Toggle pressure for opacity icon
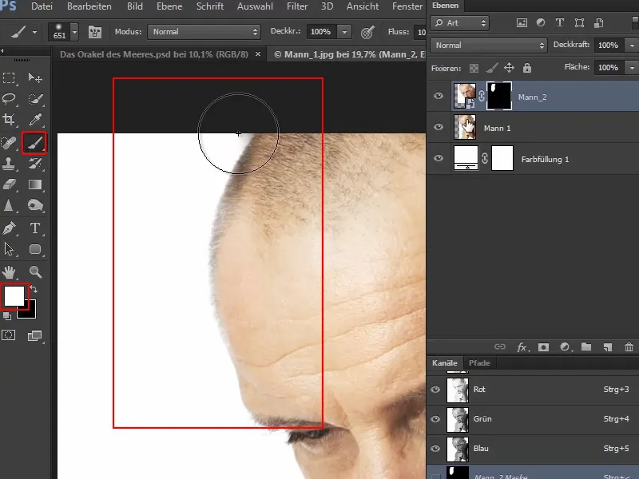Viewport: 639px width, 479px height. [367, 32]
